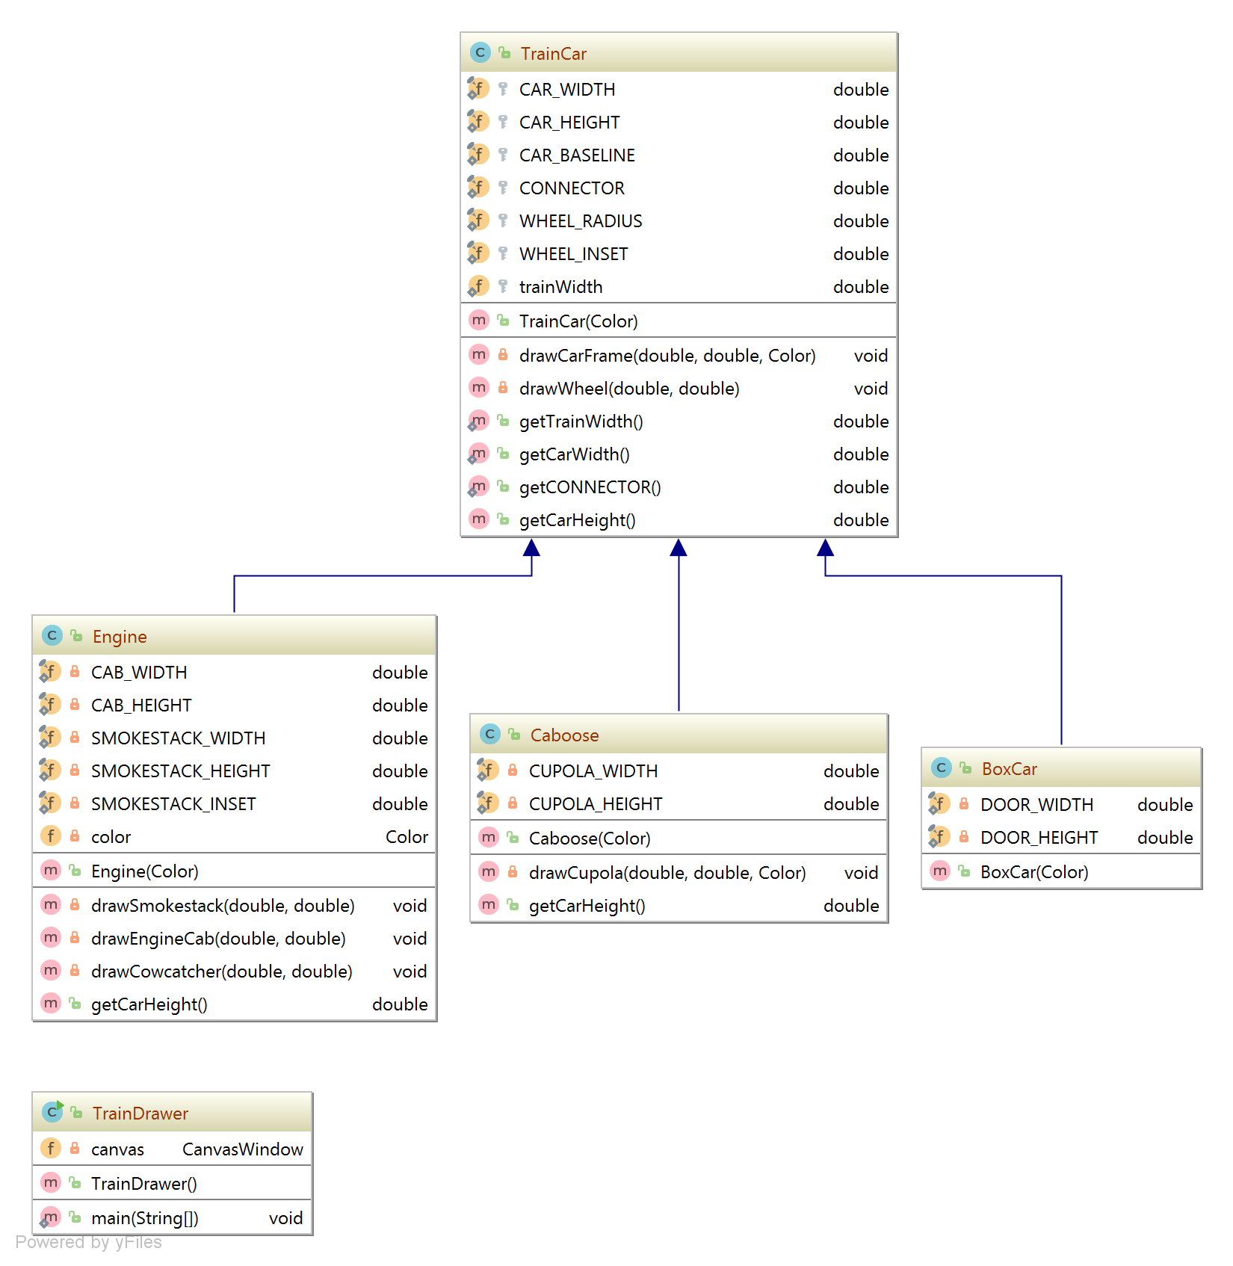Click the Engine class icon
This screenshot has height=1266, width=1233.
click(52, 636)
